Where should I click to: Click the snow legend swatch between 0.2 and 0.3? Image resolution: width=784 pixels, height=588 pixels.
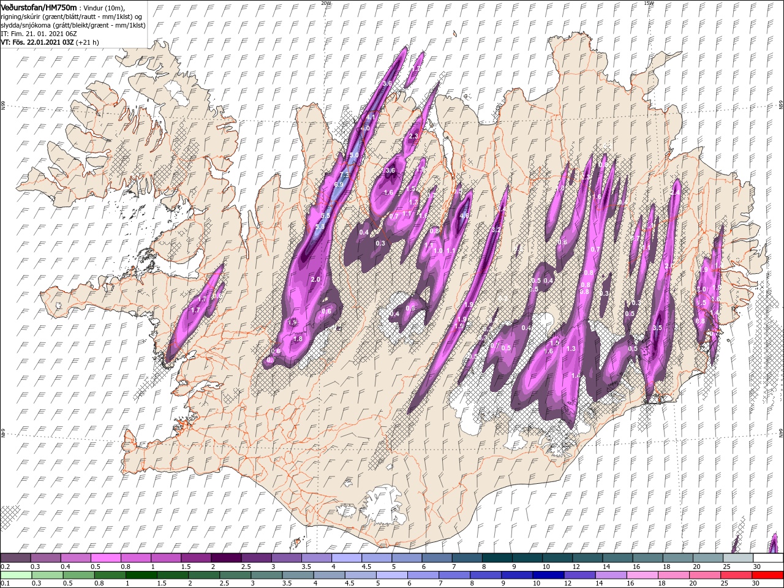click(15, 558)
